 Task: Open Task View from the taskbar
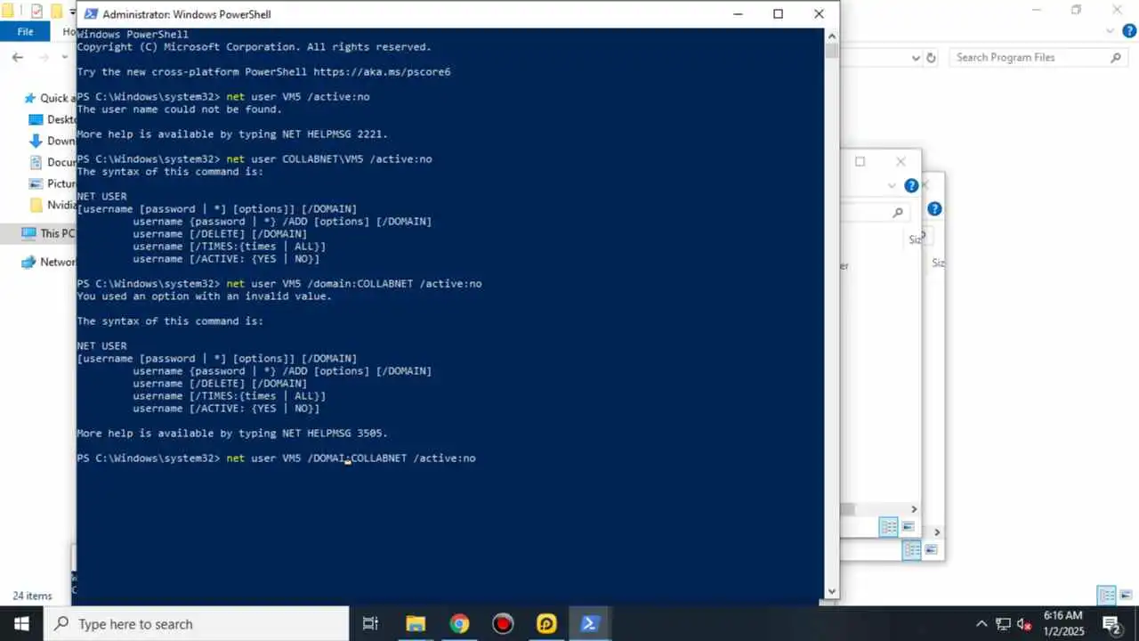pyautogui.click(x=371, y=624)
